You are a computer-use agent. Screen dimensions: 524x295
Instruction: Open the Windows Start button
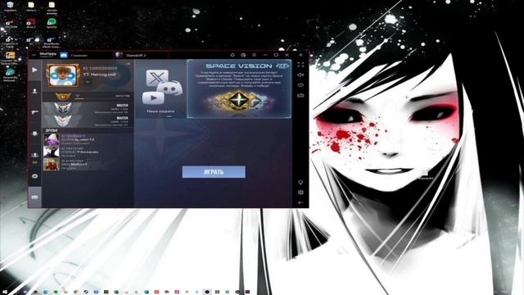pyautogui.click(x=5, y=292)
